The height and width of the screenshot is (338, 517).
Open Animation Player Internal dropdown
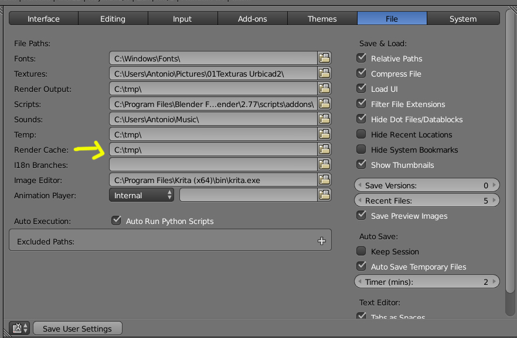click(141, 195)
